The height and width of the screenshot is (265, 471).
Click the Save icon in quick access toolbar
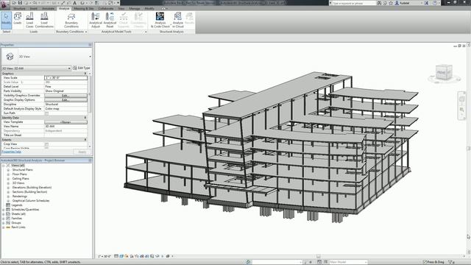click(20, 3)
